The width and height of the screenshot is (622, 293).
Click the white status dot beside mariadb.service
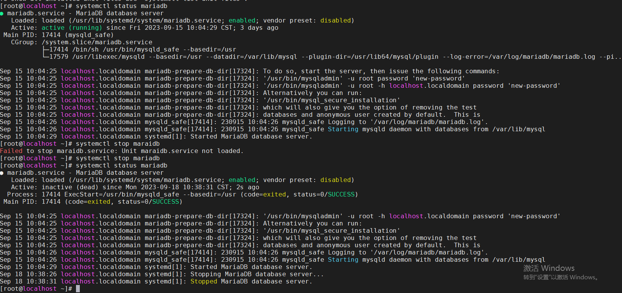[x=2, y=173]
